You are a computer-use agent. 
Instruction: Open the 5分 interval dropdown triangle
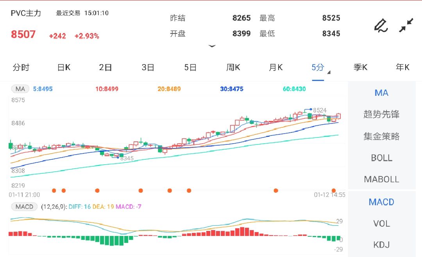tap(328, 72)
